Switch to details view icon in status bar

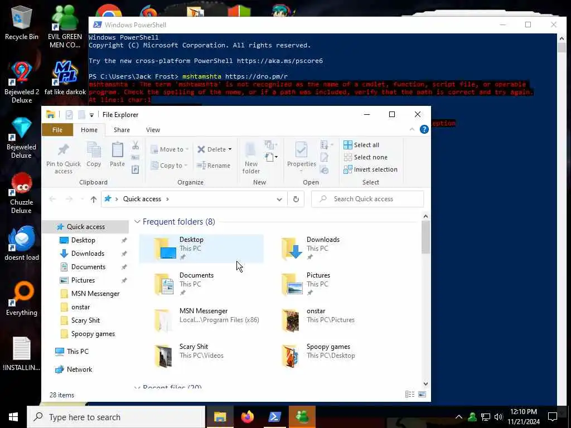coord(410,395)
